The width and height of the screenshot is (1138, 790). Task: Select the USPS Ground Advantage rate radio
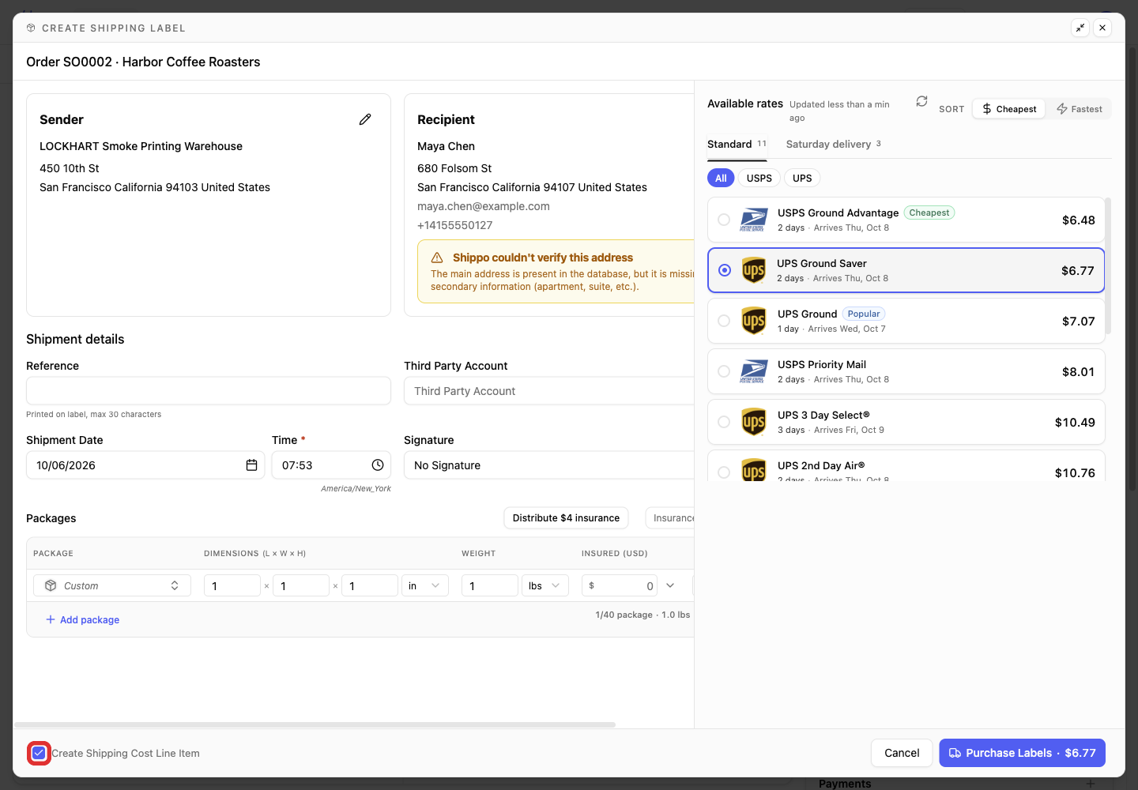pos(724,220)
